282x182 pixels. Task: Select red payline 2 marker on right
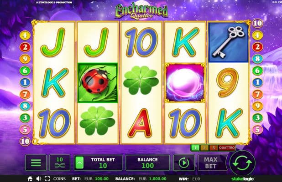click(257, 47)
